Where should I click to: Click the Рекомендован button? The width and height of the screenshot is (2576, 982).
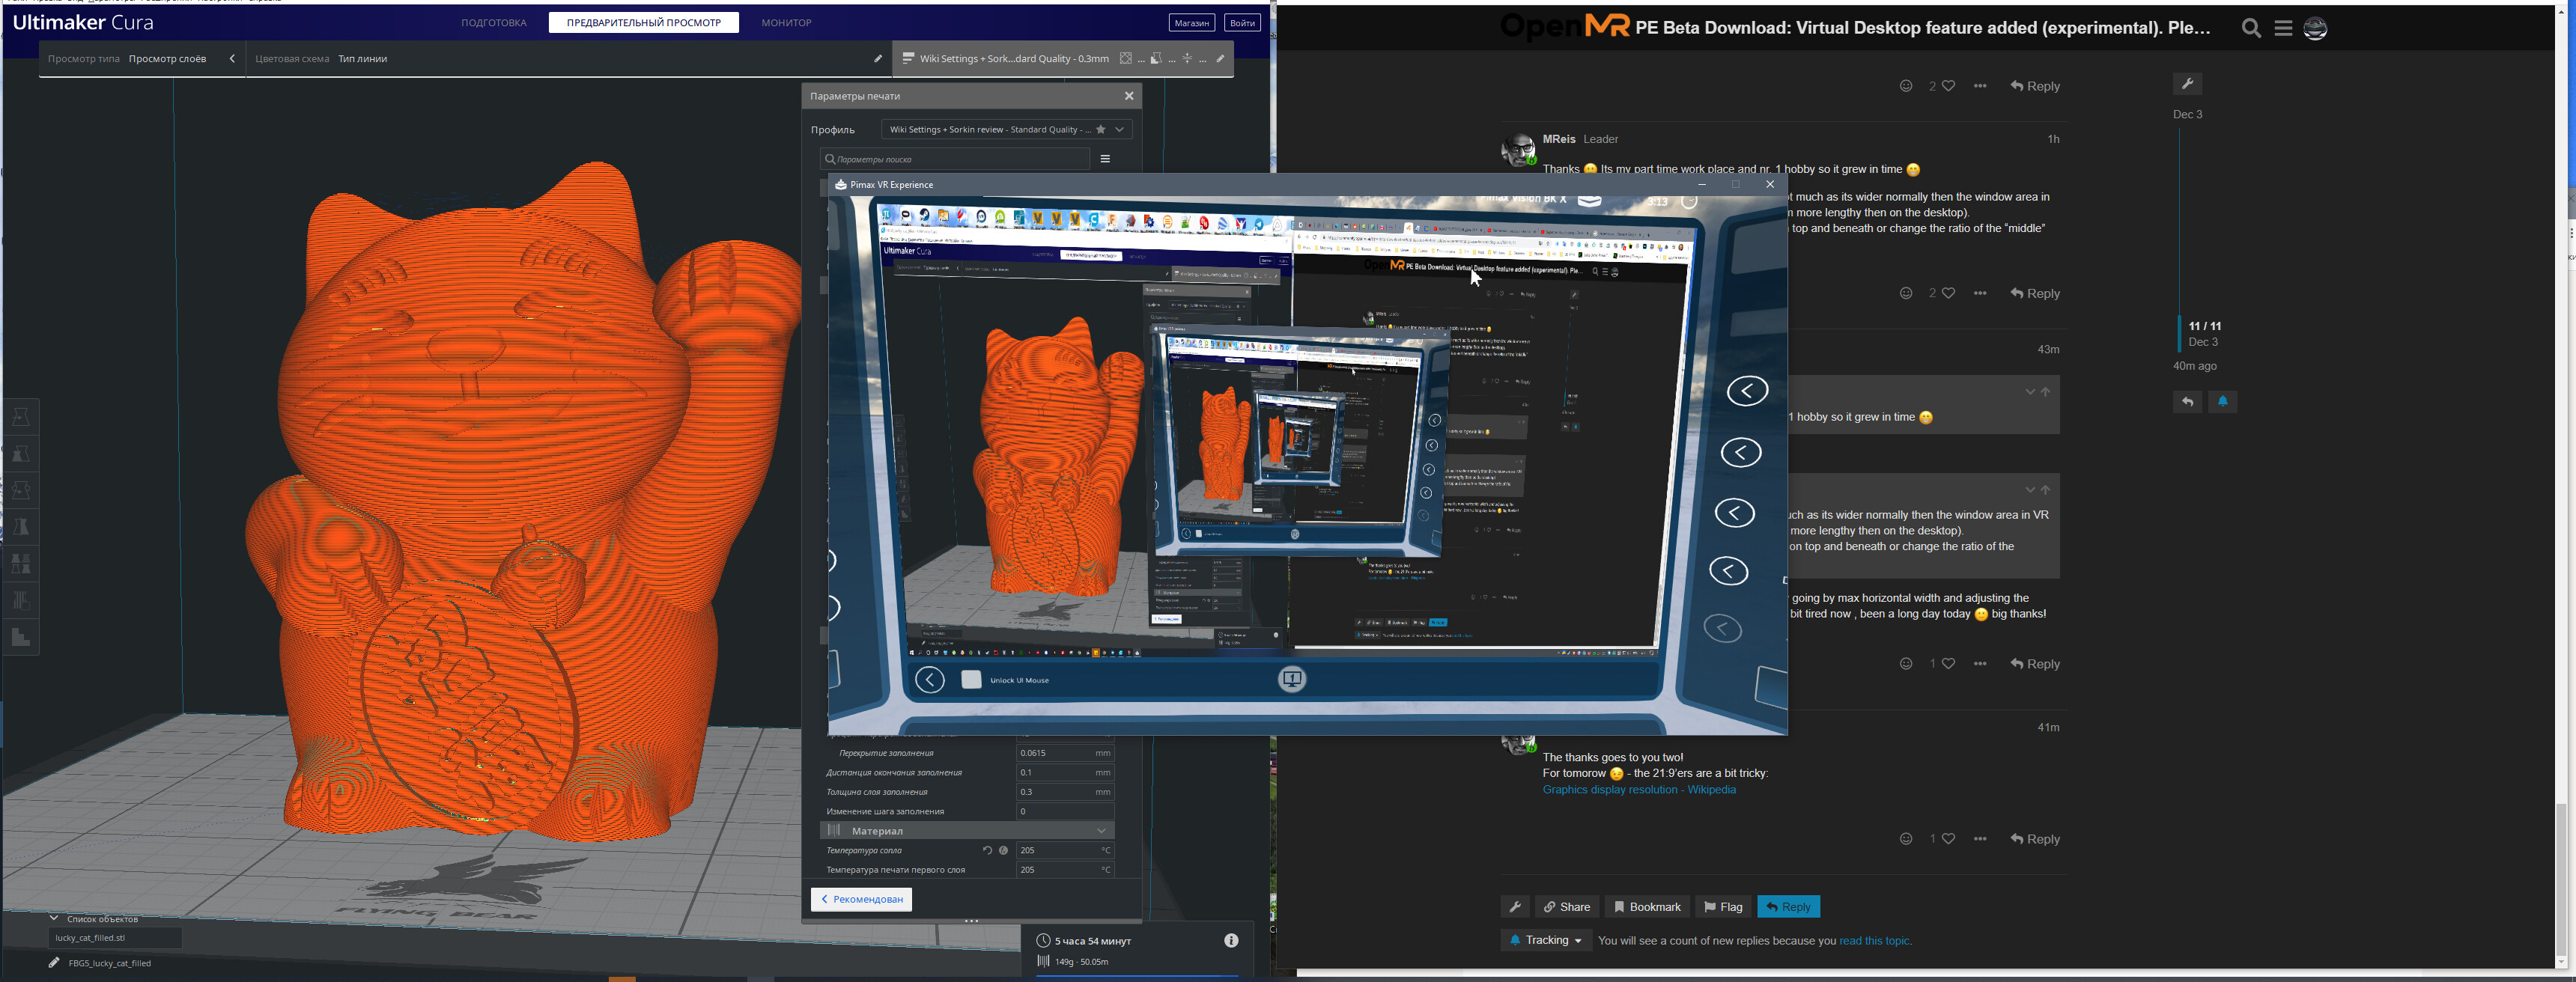(861, 899)
